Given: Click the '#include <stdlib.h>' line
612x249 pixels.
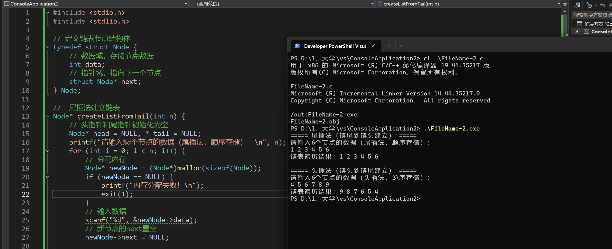Looking at the screenshot, I should coord(91,21).
